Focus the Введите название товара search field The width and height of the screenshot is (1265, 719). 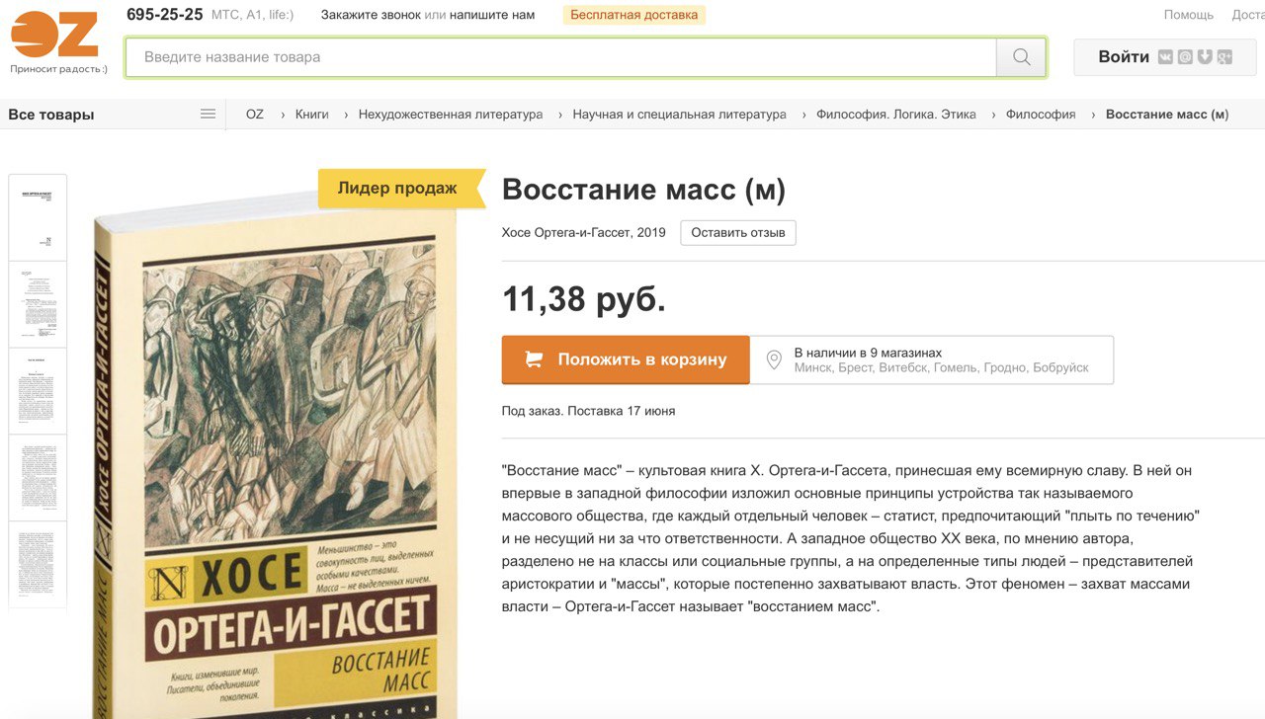point(560,57)
